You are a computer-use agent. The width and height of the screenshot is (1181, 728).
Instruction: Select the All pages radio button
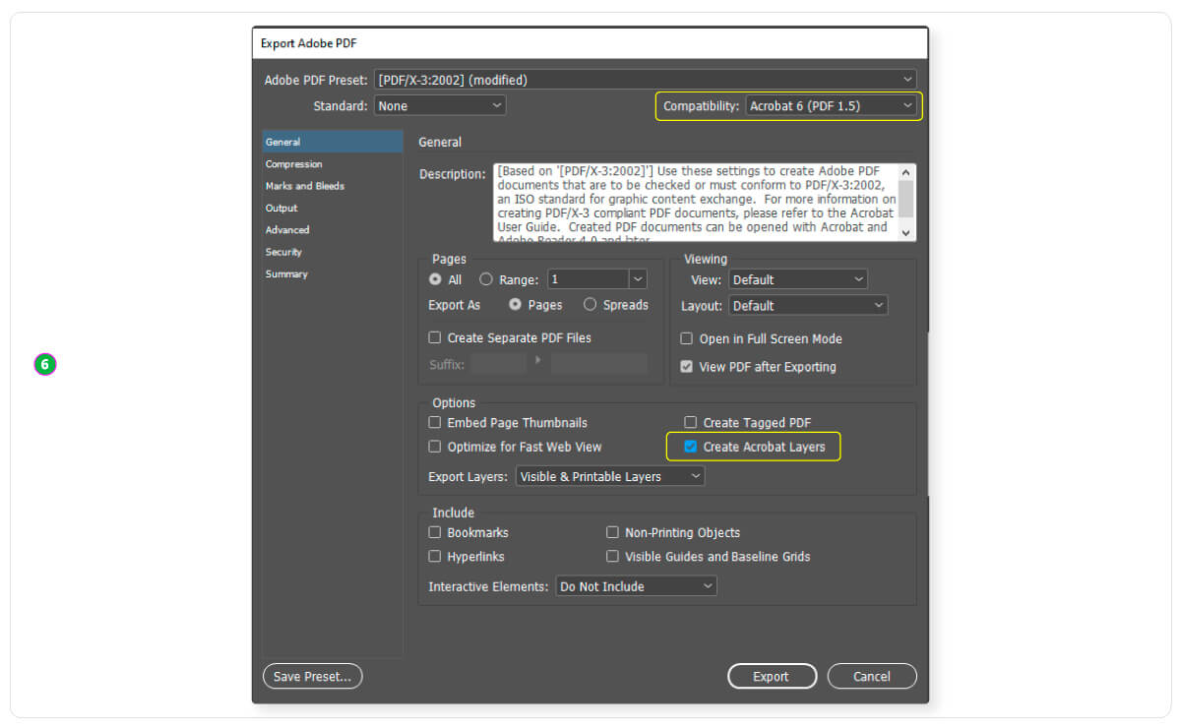point(435,279)
